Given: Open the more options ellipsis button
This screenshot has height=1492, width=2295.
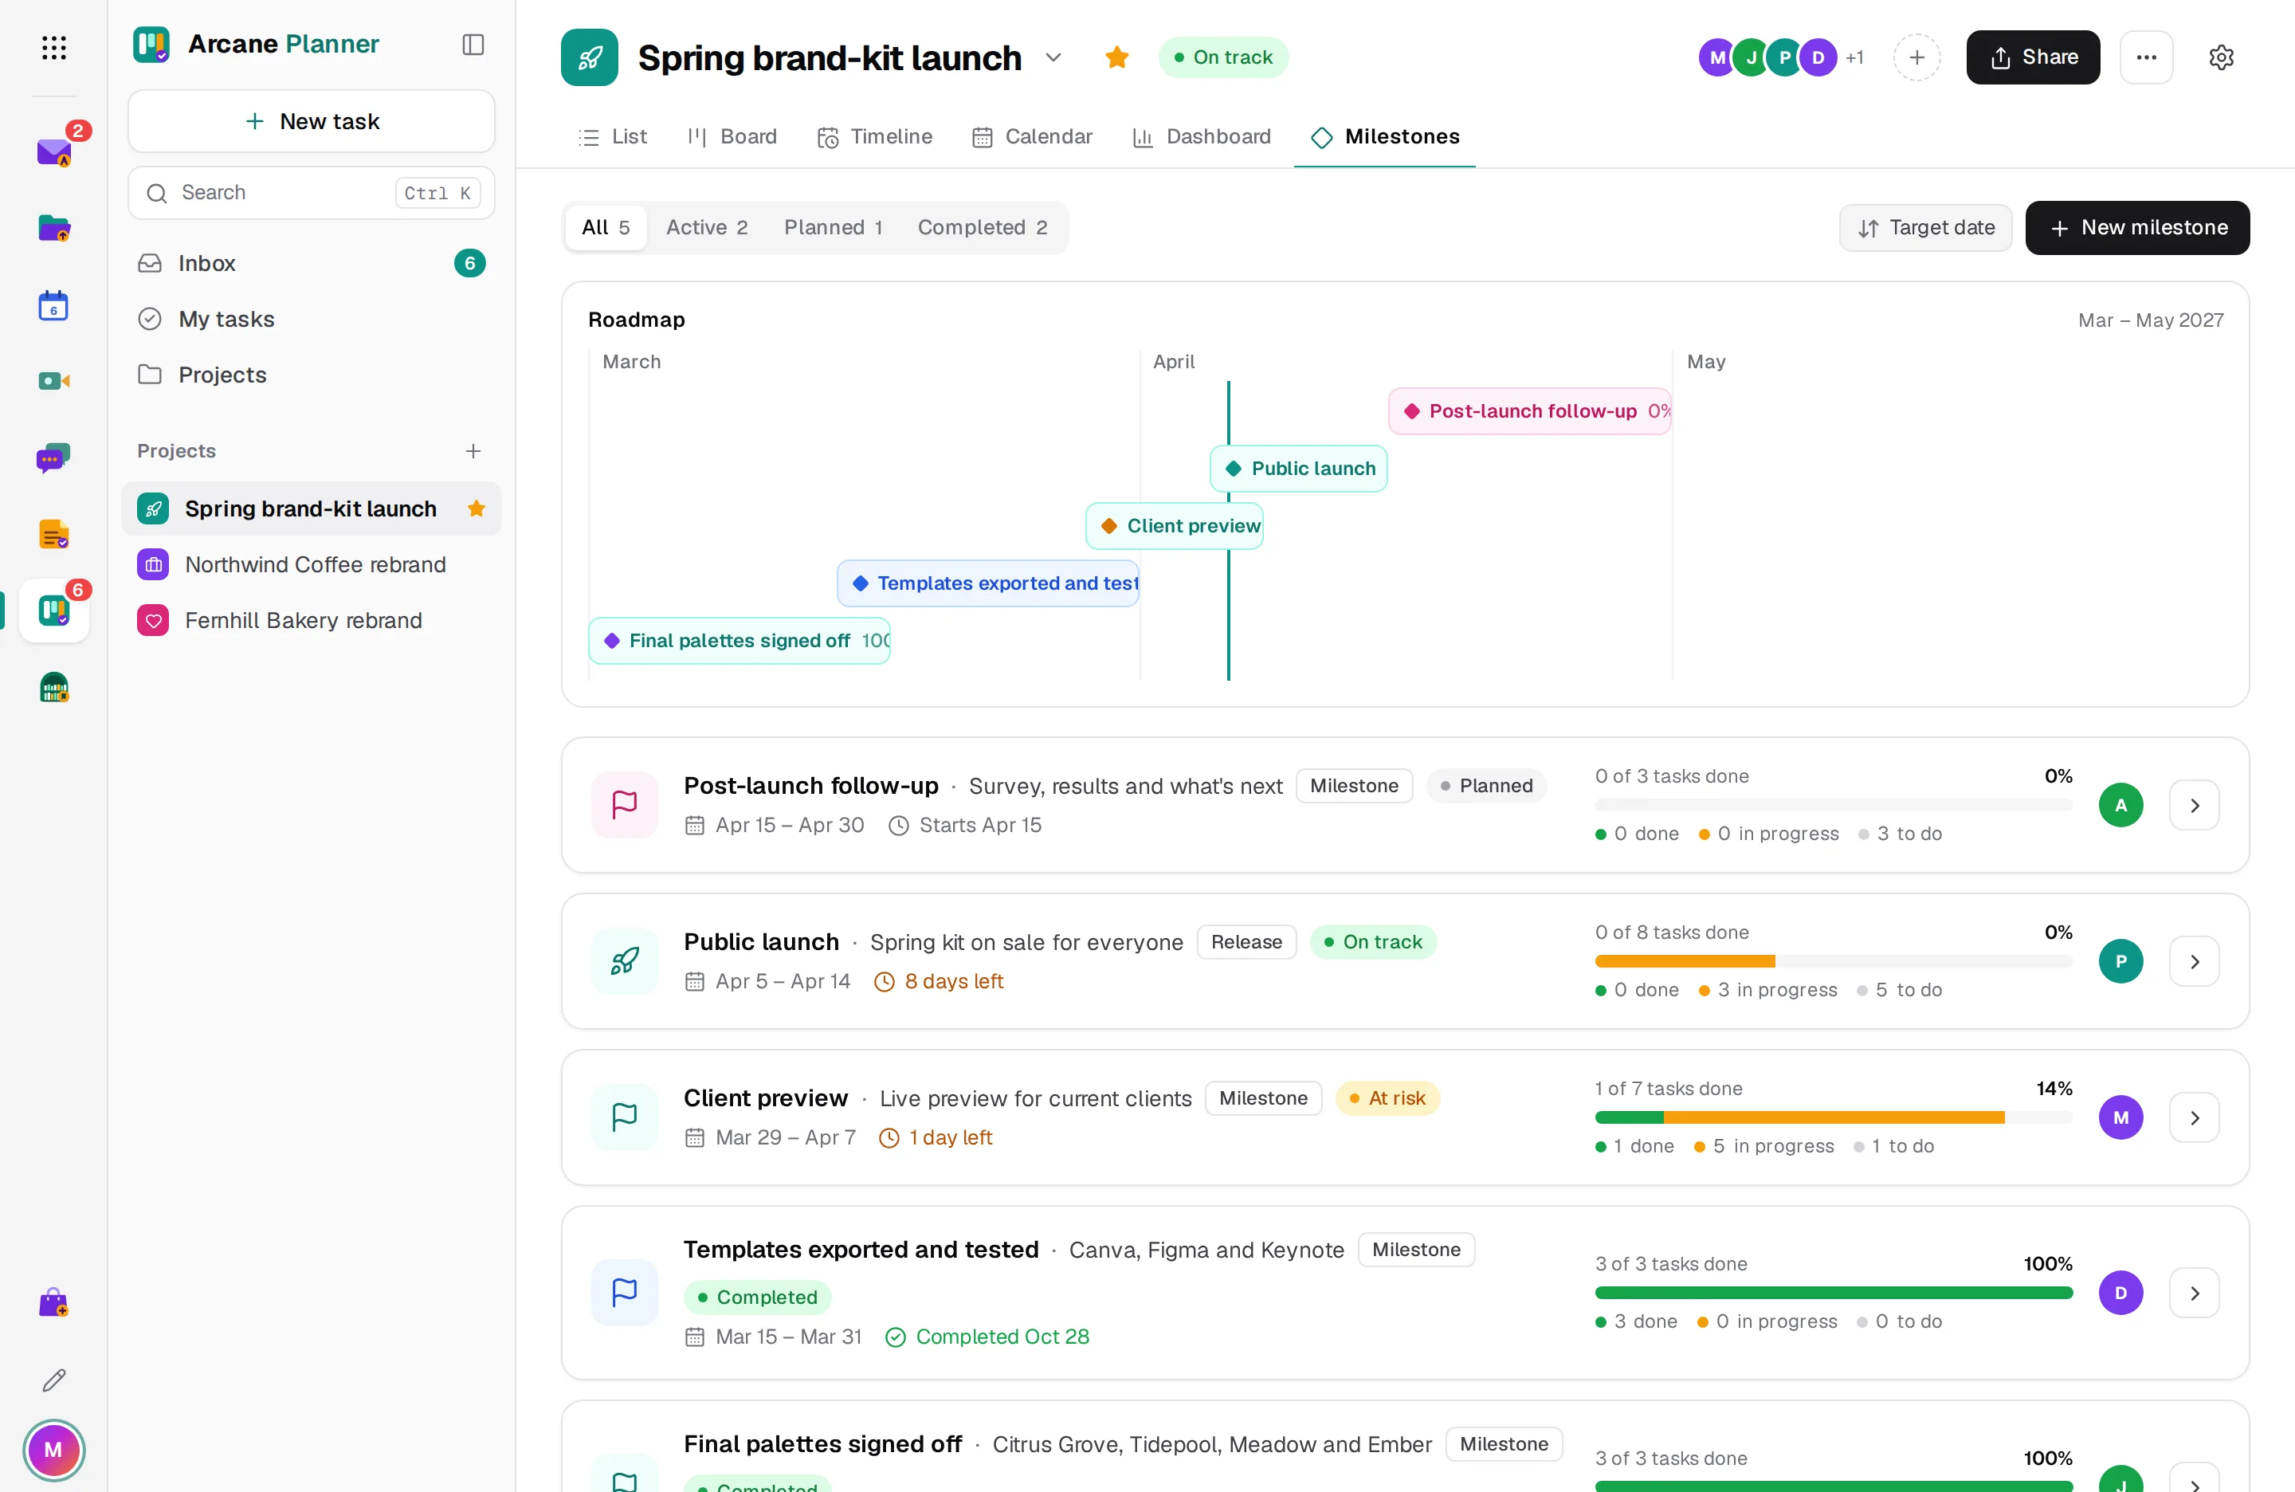Looking at the screenshot, I should tap(2145, 57).
